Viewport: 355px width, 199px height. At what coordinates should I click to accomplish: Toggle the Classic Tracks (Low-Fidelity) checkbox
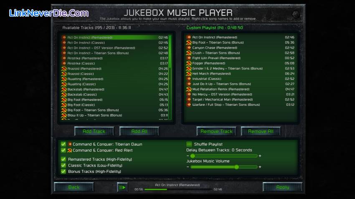click(63, 165)
